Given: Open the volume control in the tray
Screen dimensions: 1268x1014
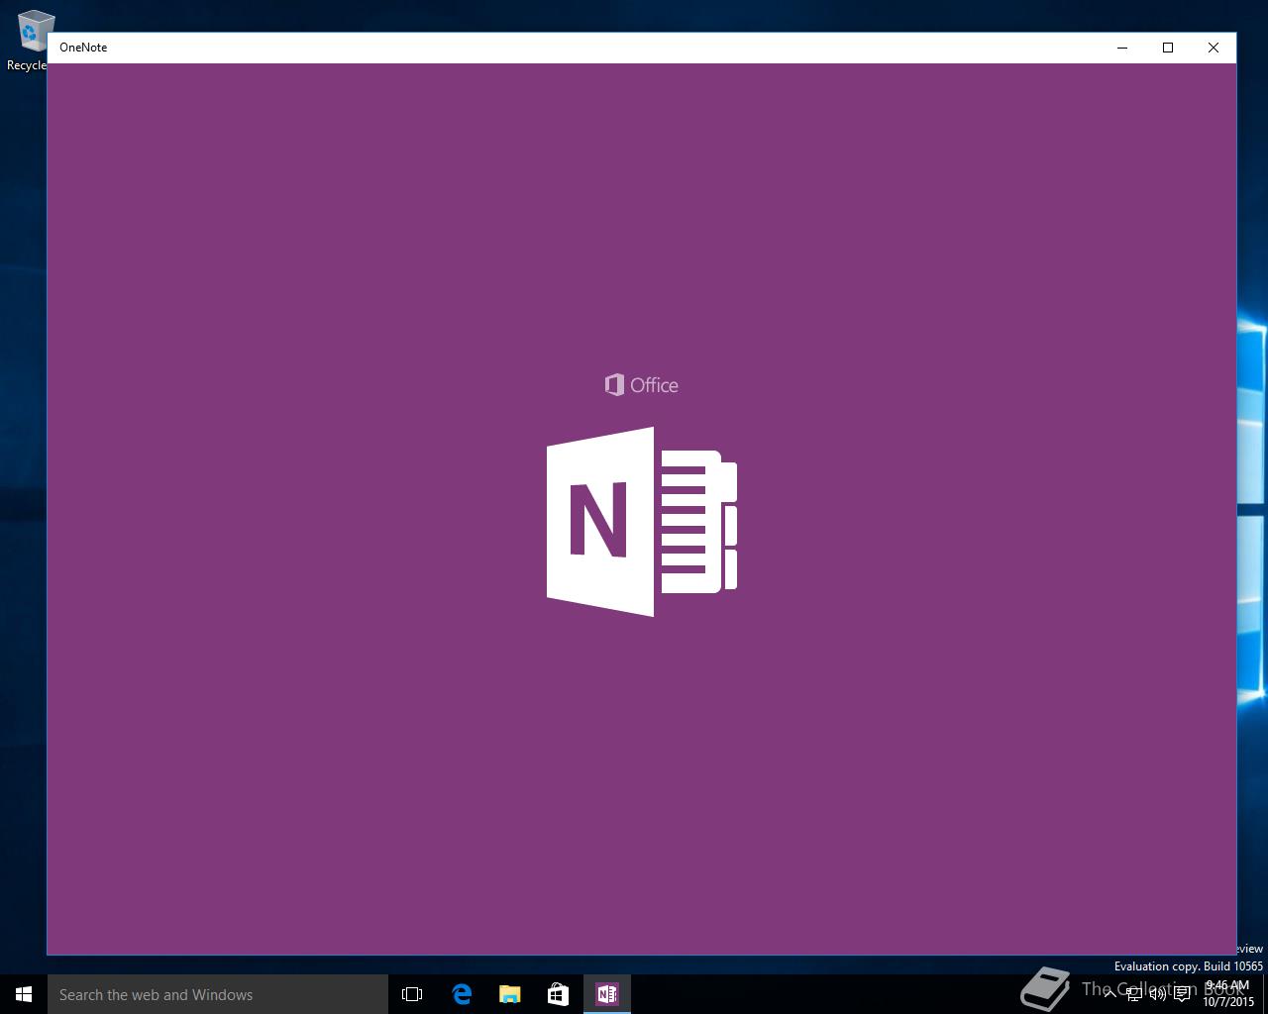Looking at the screenshot, I should [1157, 994].
